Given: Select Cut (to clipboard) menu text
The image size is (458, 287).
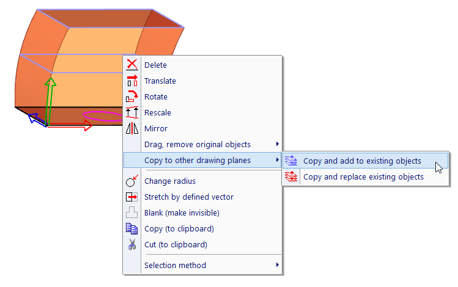Looking at the screenshot, I should pos(175,245).
